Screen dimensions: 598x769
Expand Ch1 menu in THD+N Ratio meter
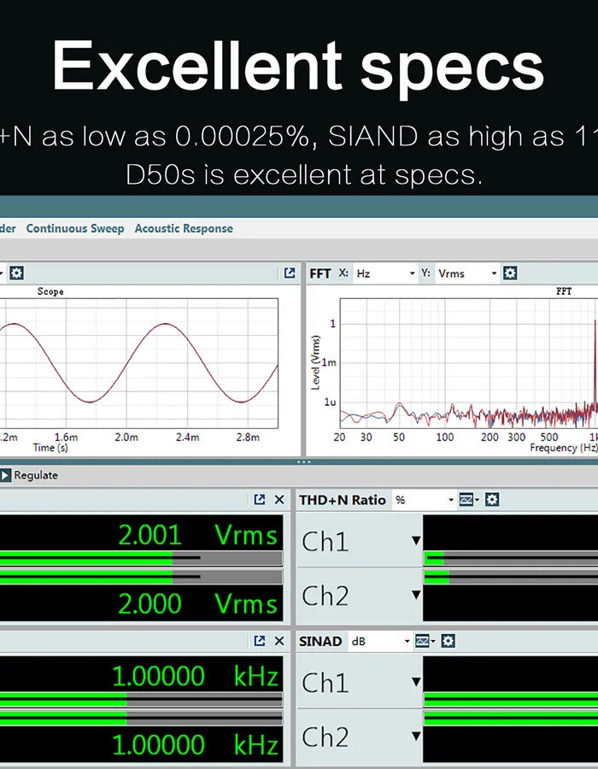click(x=416, y=540)
